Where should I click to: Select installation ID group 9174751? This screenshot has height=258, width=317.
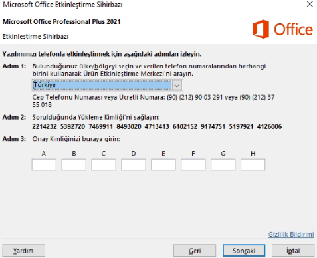tap(213, 126)
